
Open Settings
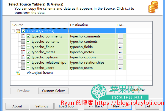pyautogui.click(x=42, y=106)
